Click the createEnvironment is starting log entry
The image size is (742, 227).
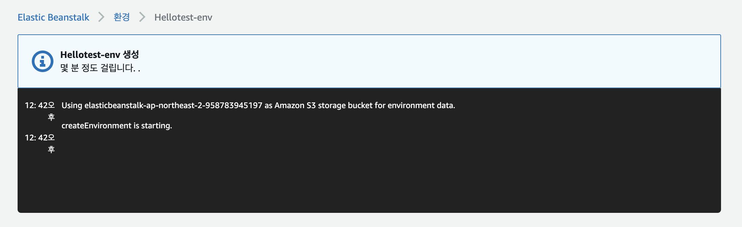tap(117, 126)
